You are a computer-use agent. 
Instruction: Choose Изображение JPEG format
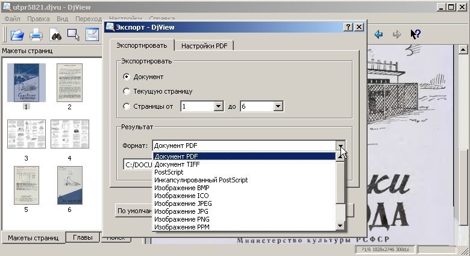[x=244, y=203]
